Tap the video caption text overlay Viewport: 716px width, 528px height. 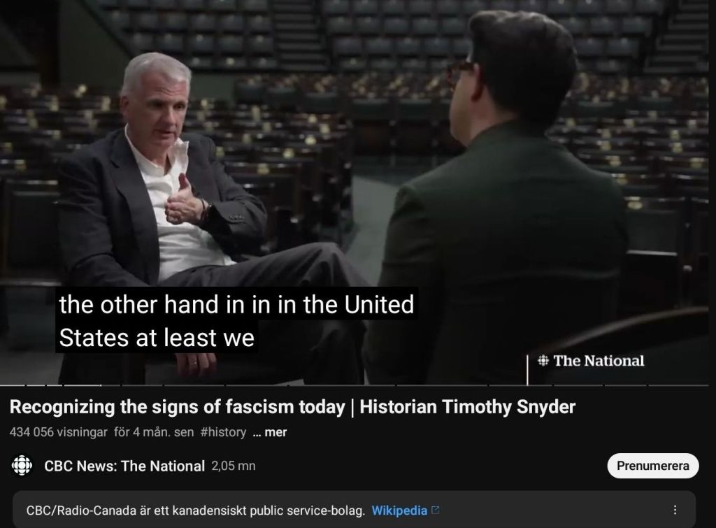click(236, 320)
